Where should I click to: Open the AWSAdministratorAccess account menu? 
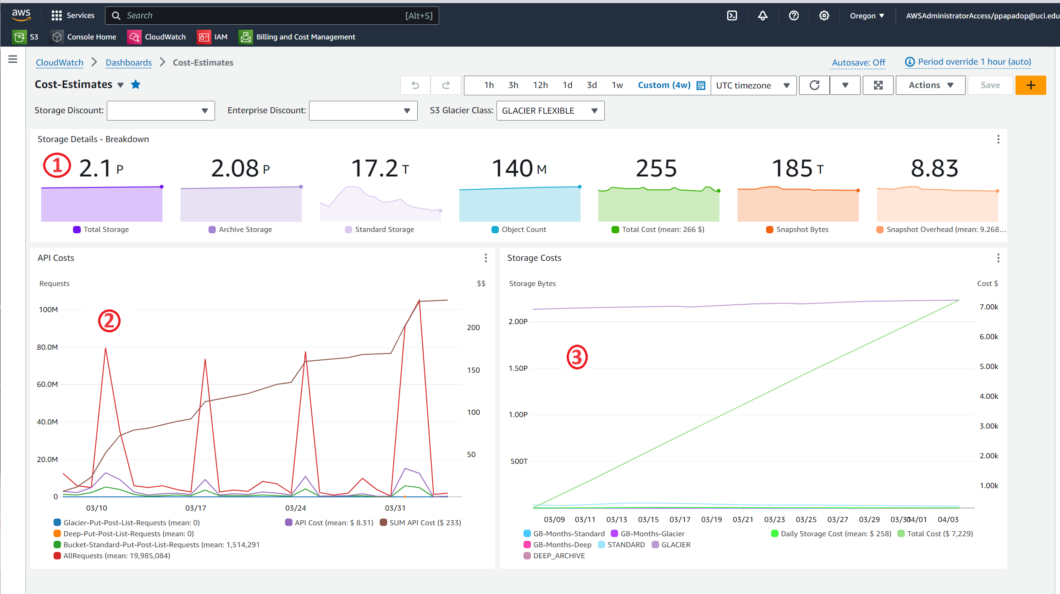point(983,16)
